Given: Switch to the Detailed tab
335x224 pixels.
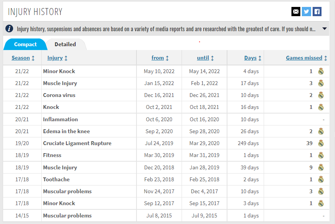Looking at the screenshot, I should [x=65, y=44].
